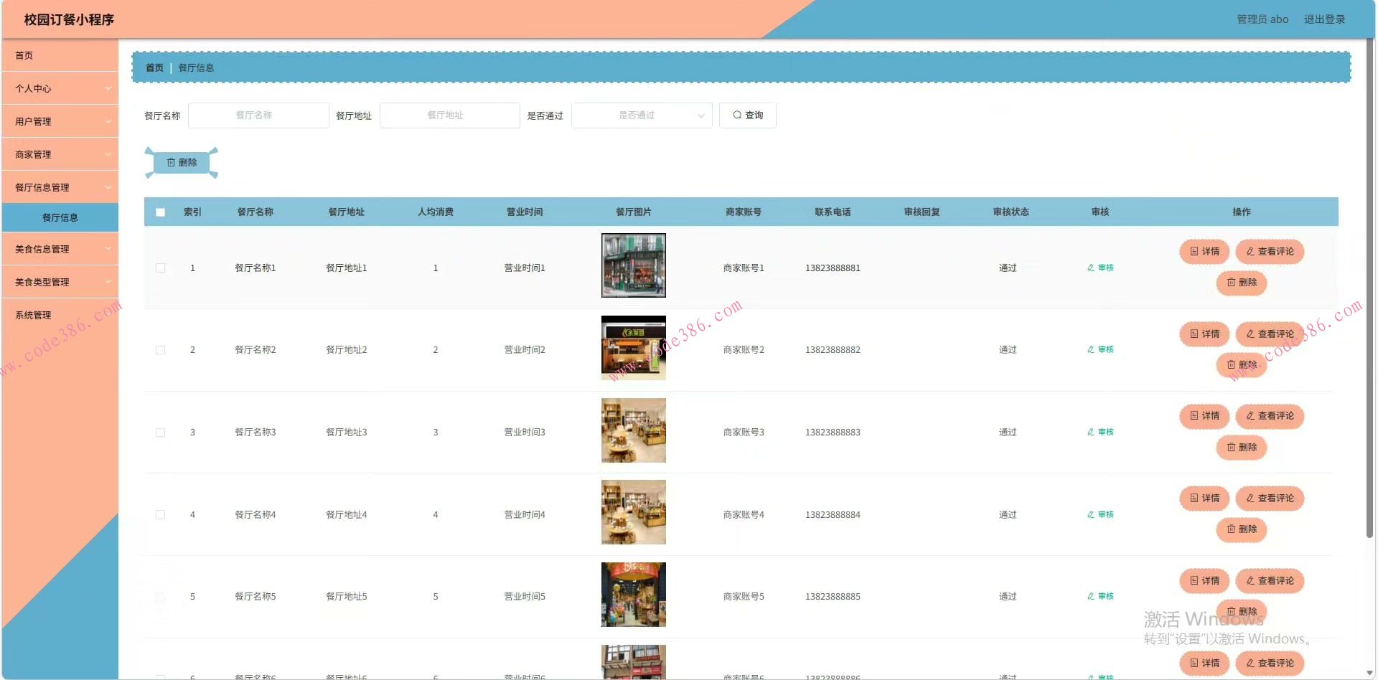Select the row 3 checkbox
The width and height of the screenshot is (1378, 680).
161,433
